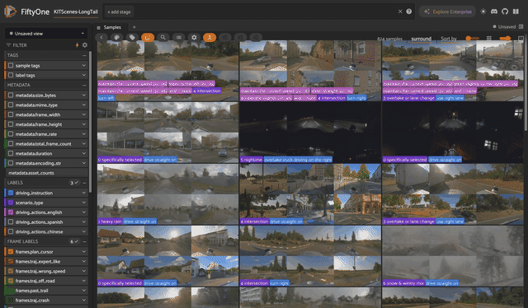Click the sidebar vertical scrollbar
Image resolution: width=528 pixels, height=308 pixels.
tap(90, 121)
